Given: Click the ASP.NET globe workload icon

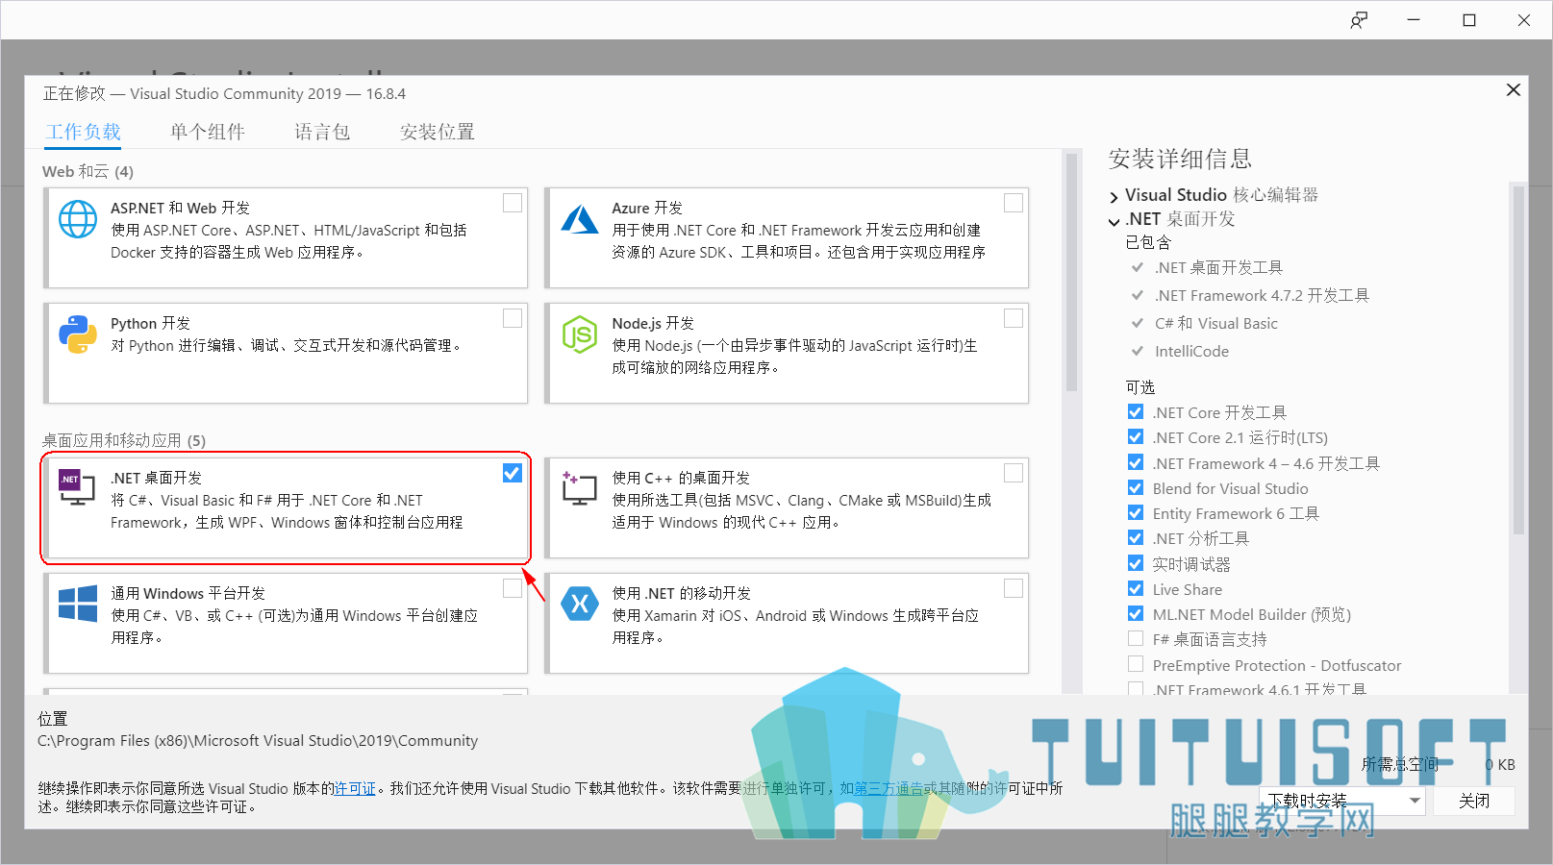Looking at the screenshot, I should (x=78, y=219).
